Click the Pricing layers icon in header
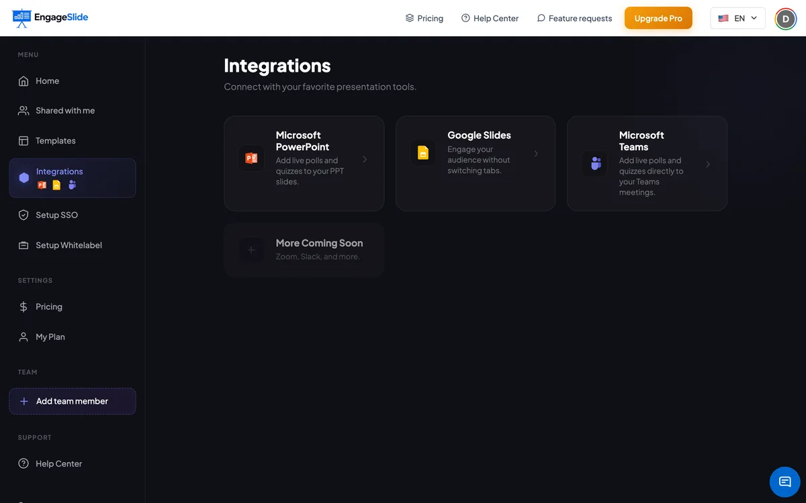Screen dimensions: 806x503 tap(410, 18)
